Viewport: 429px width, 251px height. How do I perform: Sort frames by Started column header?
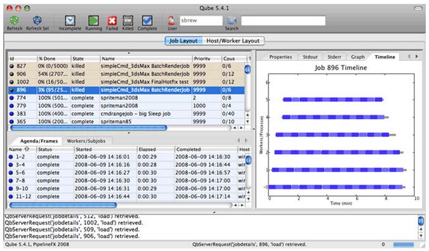[105, 150]
